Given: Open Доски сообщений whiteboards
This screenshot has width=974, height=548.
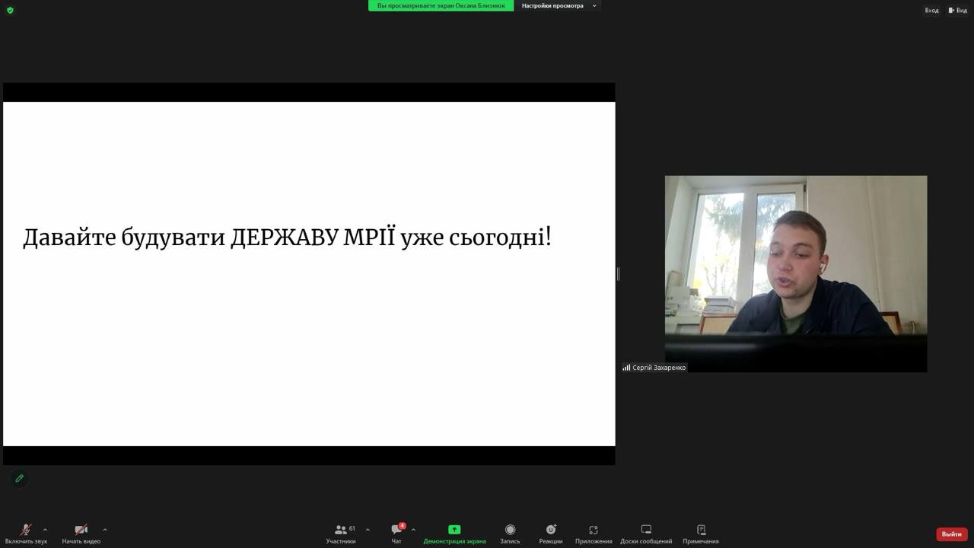Looking at the screenshot, I should tap(646, 533).
